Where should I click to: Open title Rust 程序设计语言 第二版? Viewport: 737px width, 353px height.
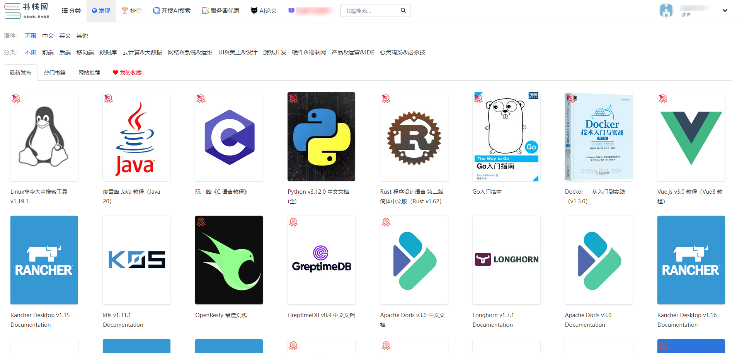coord(412,196)
